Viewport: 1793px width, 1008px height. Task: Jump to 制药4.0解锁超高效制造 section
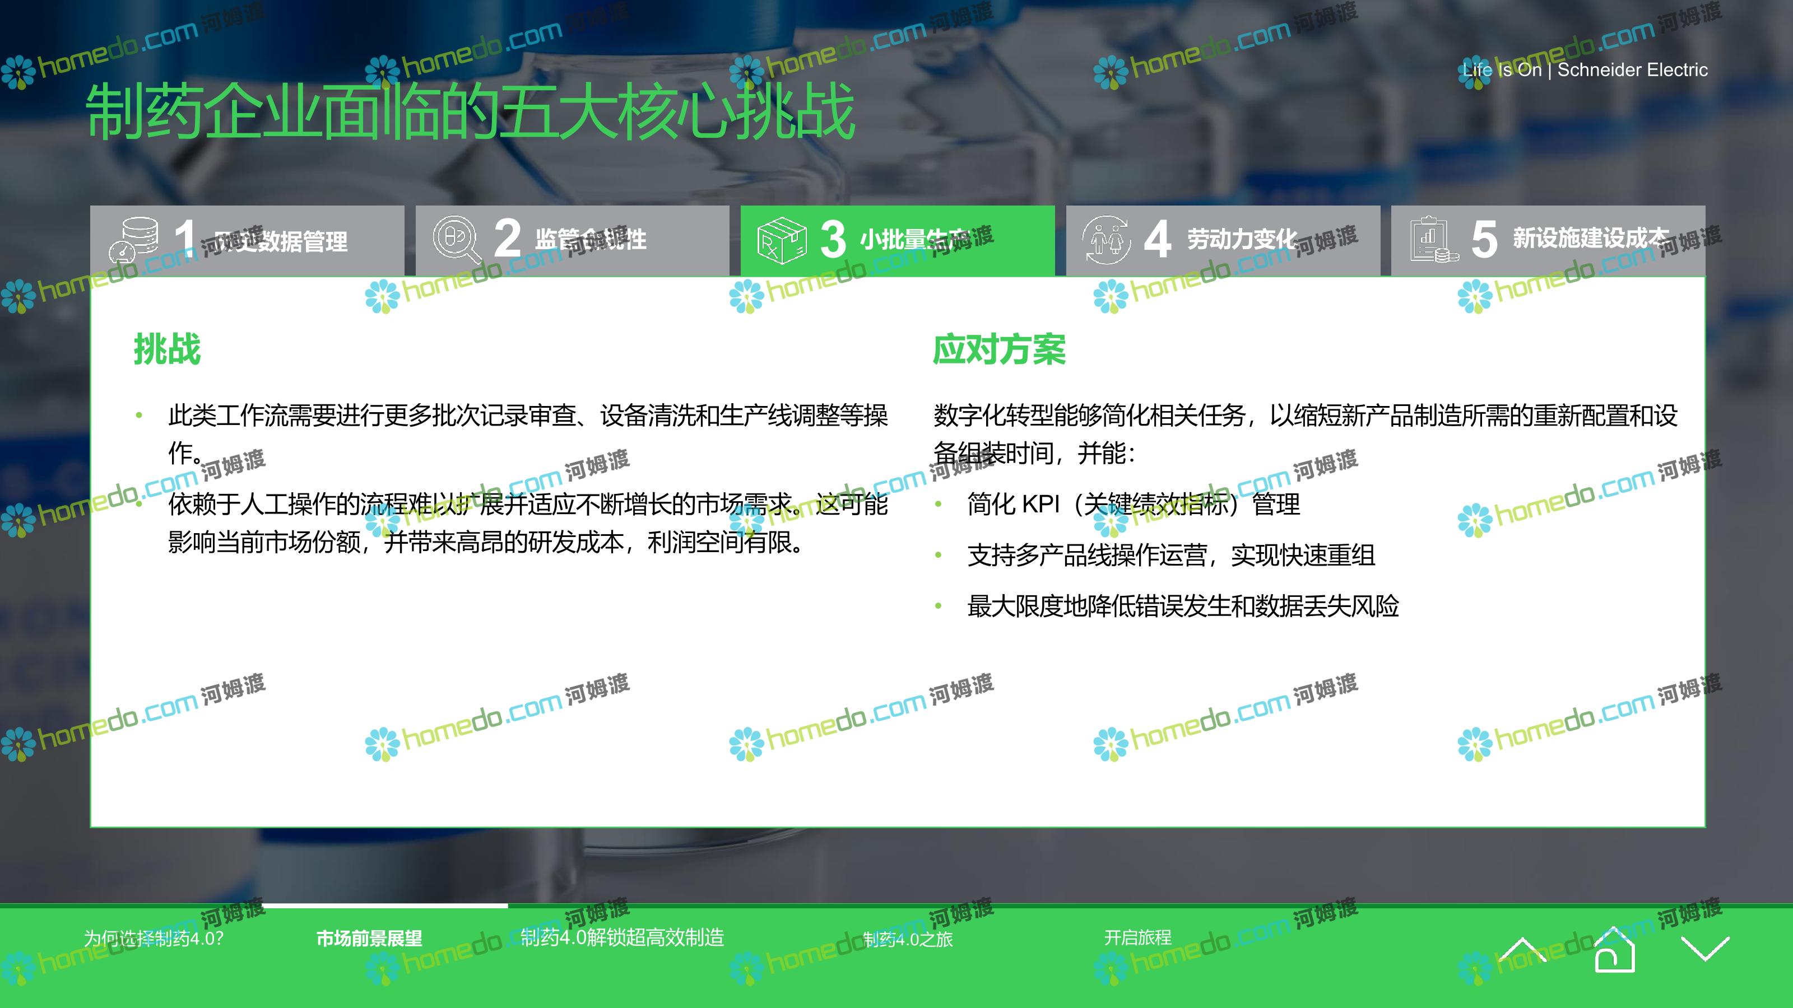tap(623, 938)
